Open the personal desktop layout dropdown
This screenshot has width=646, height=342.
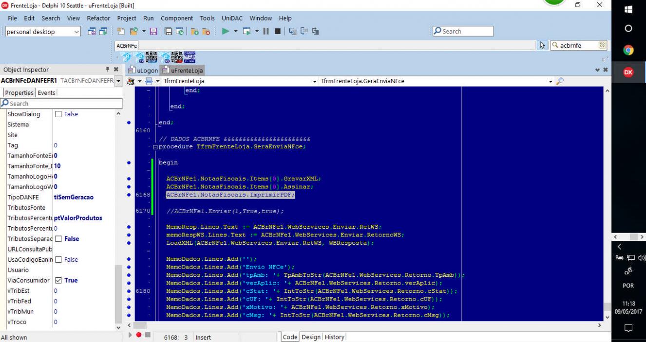coord(76,32)
